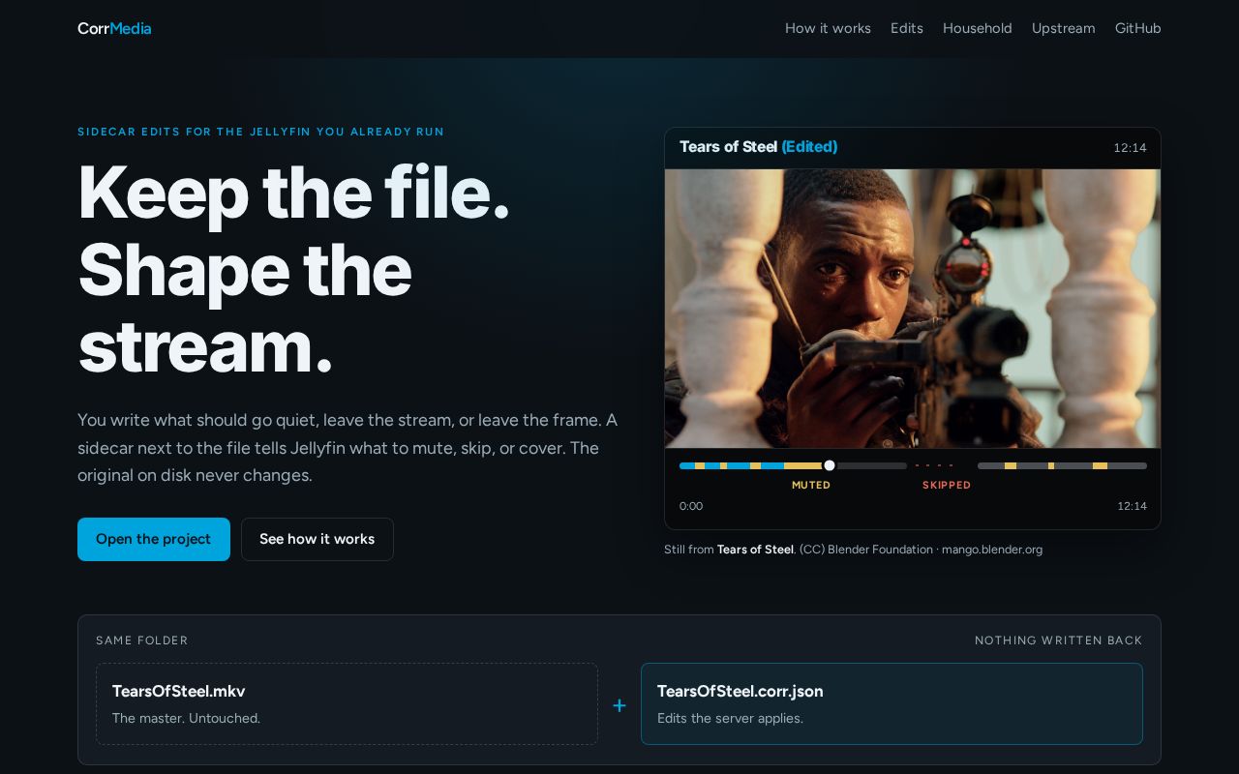Click the SKIPPED timeline label

tap(947, 485)
